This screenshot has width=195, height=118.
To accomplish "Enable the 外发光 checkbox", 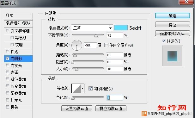I will pyautogui.click(x=8, y=100).
